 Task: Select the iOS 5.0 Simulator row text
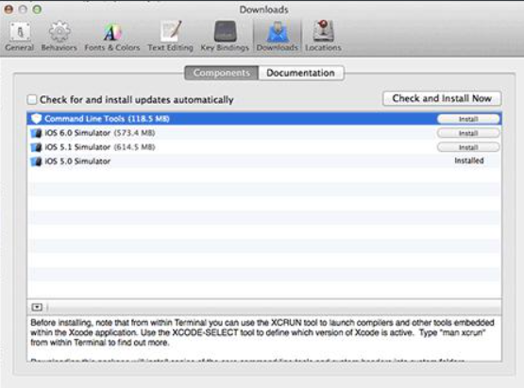pyautogui.click(x=77, y=161)
